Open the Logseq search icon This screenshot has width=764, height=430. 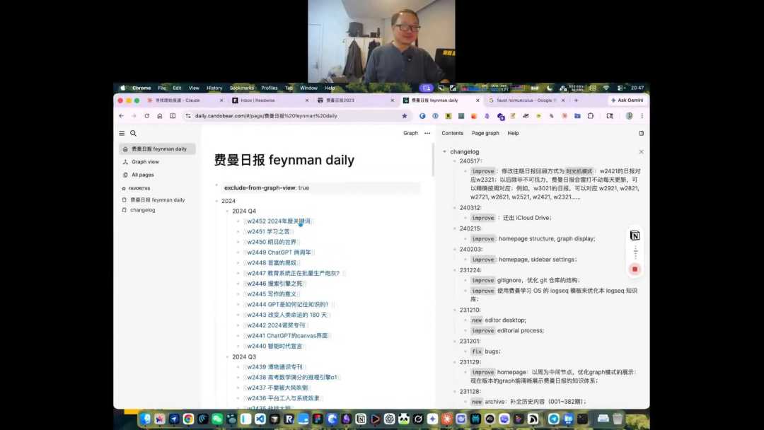(x=133, y=133)
